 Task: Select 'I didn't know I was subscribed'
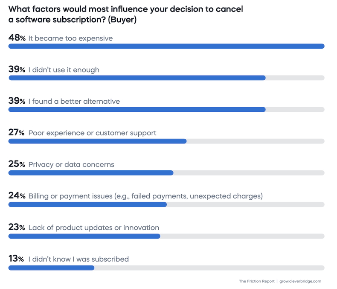click(78, 259)
